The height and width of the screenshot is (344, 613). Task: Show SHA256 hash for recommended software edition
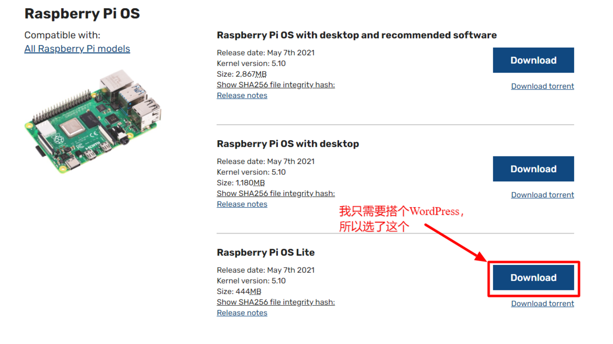click(x=276, y=85)
